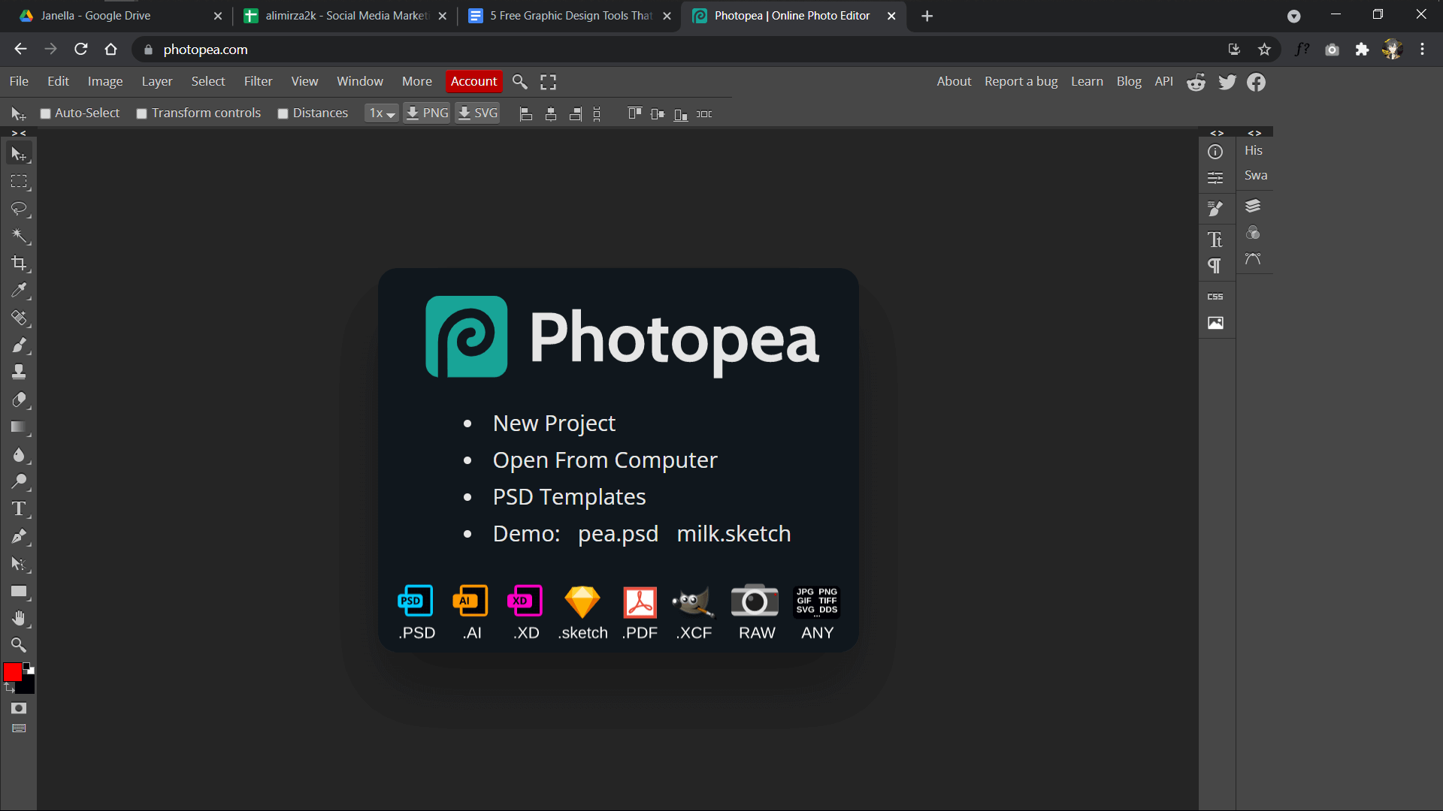Open the Layers panel icon

point(1253,206)
